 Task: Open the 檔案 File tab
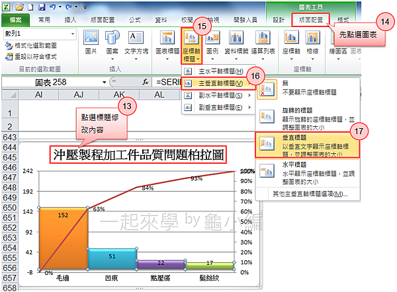tap(15, 20)
